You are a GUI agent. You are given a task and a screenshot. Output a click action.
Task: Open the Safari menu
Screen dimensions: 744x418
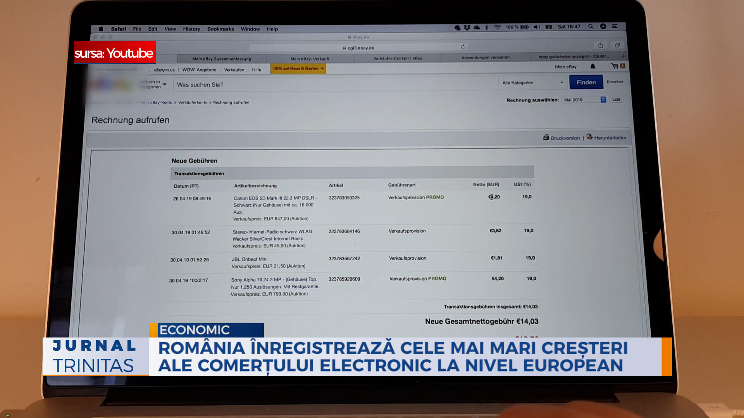[x=118, y=29]
